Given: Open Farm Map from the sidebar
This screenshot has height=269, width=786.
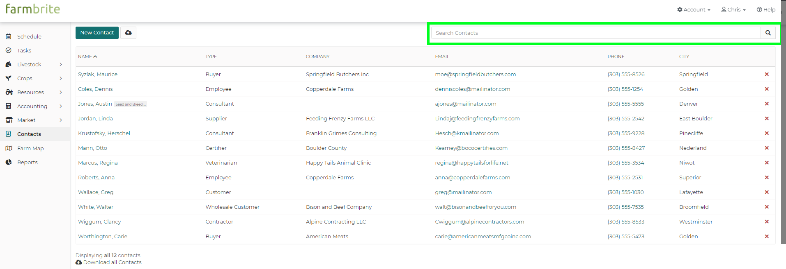Looking at the screenshot, I should point(30,148).
